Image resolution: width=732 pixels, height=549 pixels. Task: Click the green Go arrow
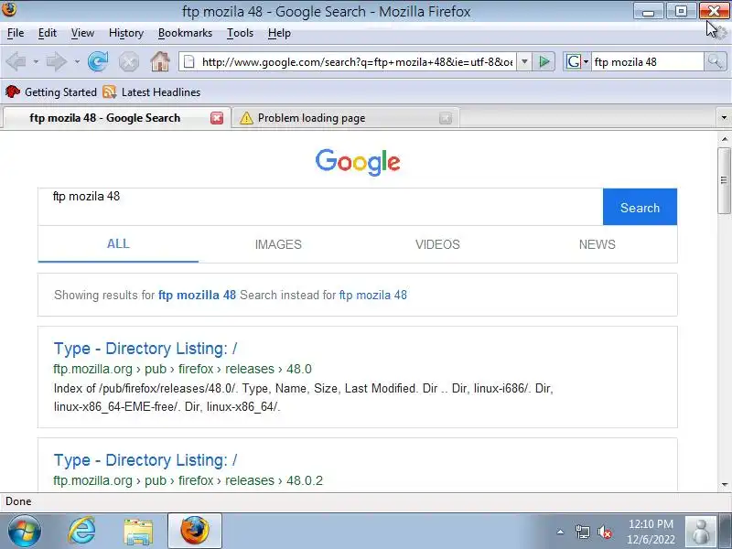point(544,61)
